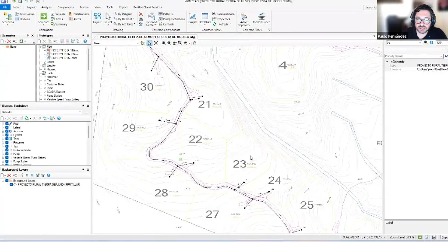Image resolution: width=448 pixels, height=242 pixels.
Task: Switch to the Analysis ribbon tab
Action: coord(46,7)
